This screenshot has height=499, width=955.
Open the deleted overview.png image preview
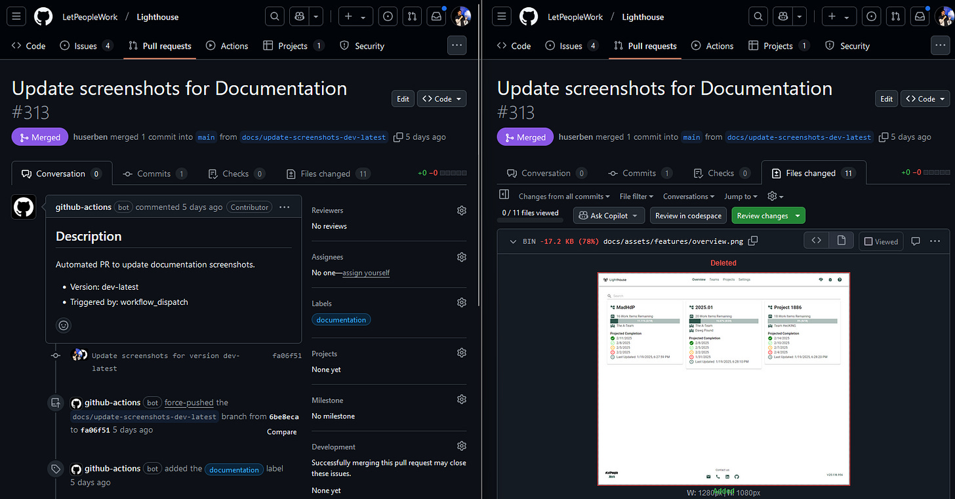coord(723,378)
